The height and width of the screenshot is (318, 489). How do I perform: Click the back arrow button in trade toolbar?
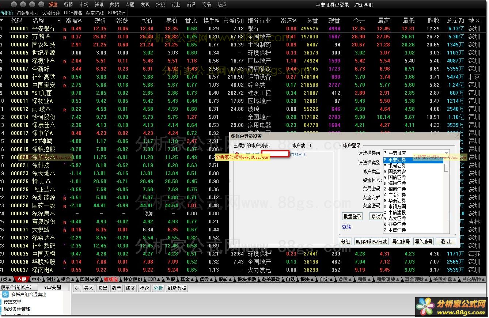click(77, 288)
